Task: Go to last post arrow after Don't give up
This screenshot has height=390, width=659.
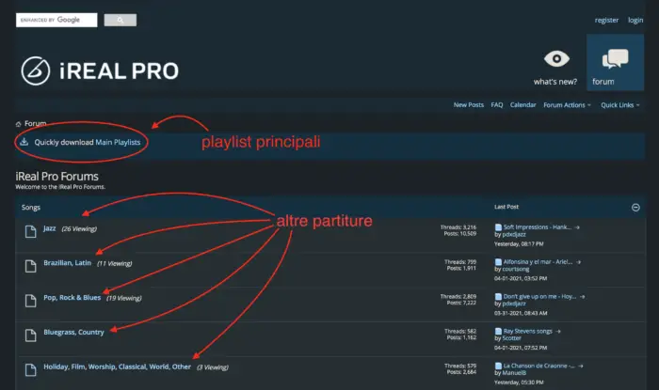Action: (582, 296)
